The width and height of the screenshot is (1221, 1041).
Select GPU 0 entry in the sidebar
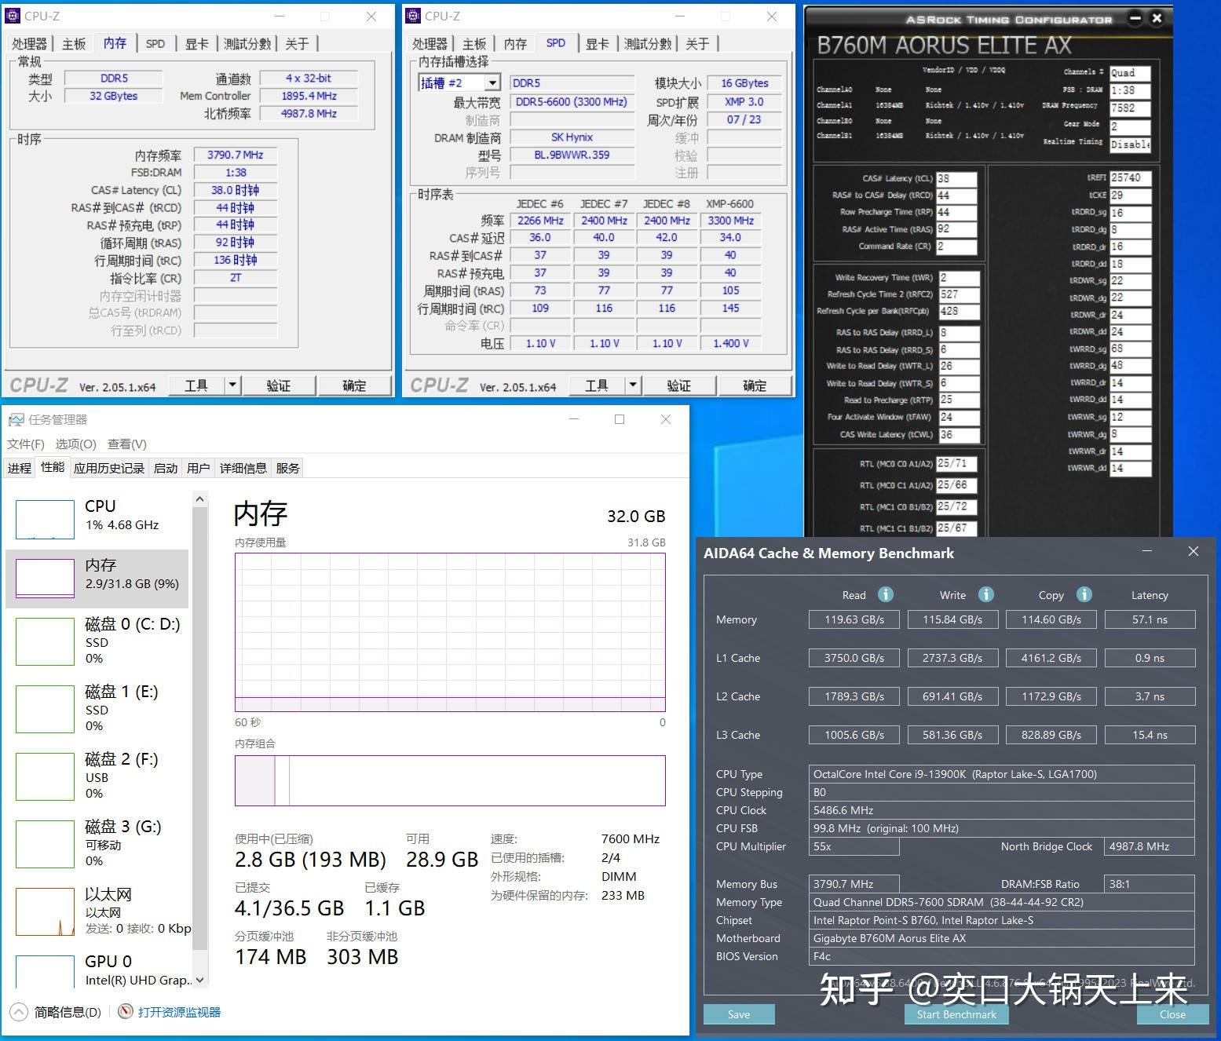(97, 970)
